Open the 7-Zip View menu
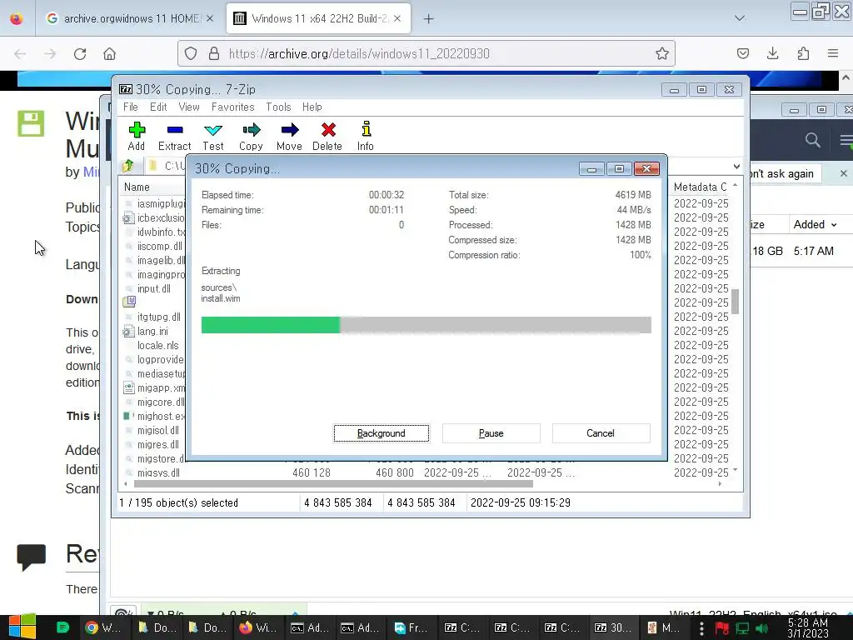Image resolution: width=853 pixels, height=640 pixels. [189, 107]
